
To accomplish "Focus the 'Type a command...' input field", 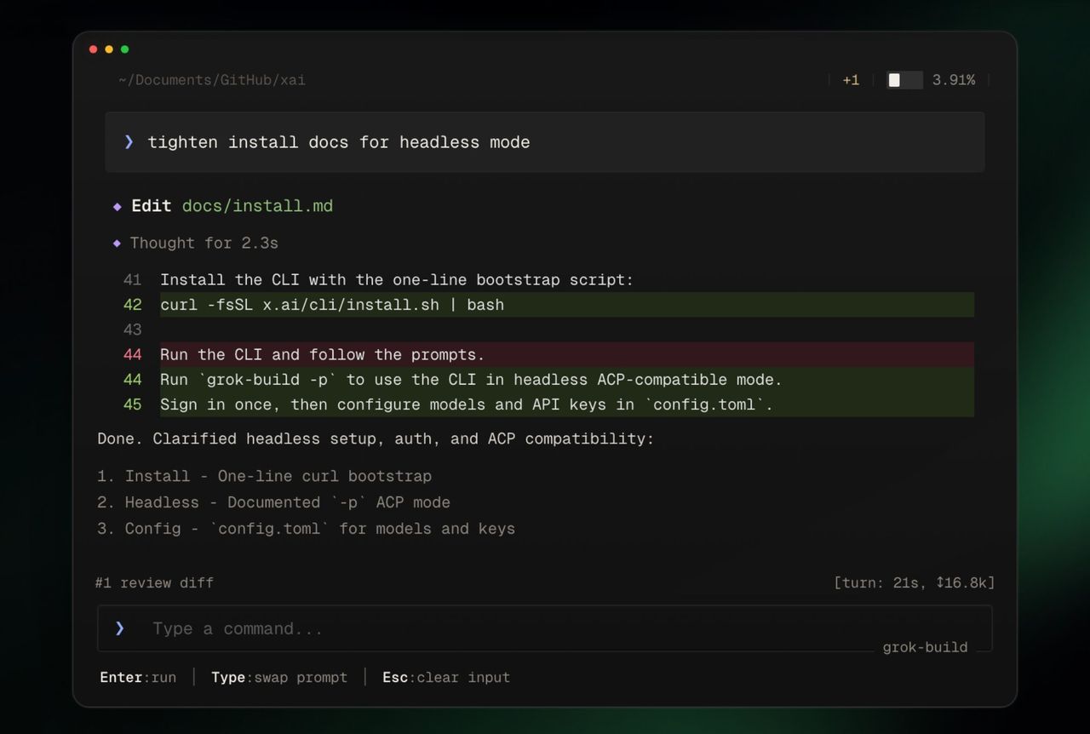I will point(545,628).
